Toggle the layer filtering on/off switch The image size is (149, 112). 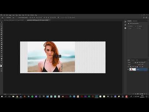145,62
